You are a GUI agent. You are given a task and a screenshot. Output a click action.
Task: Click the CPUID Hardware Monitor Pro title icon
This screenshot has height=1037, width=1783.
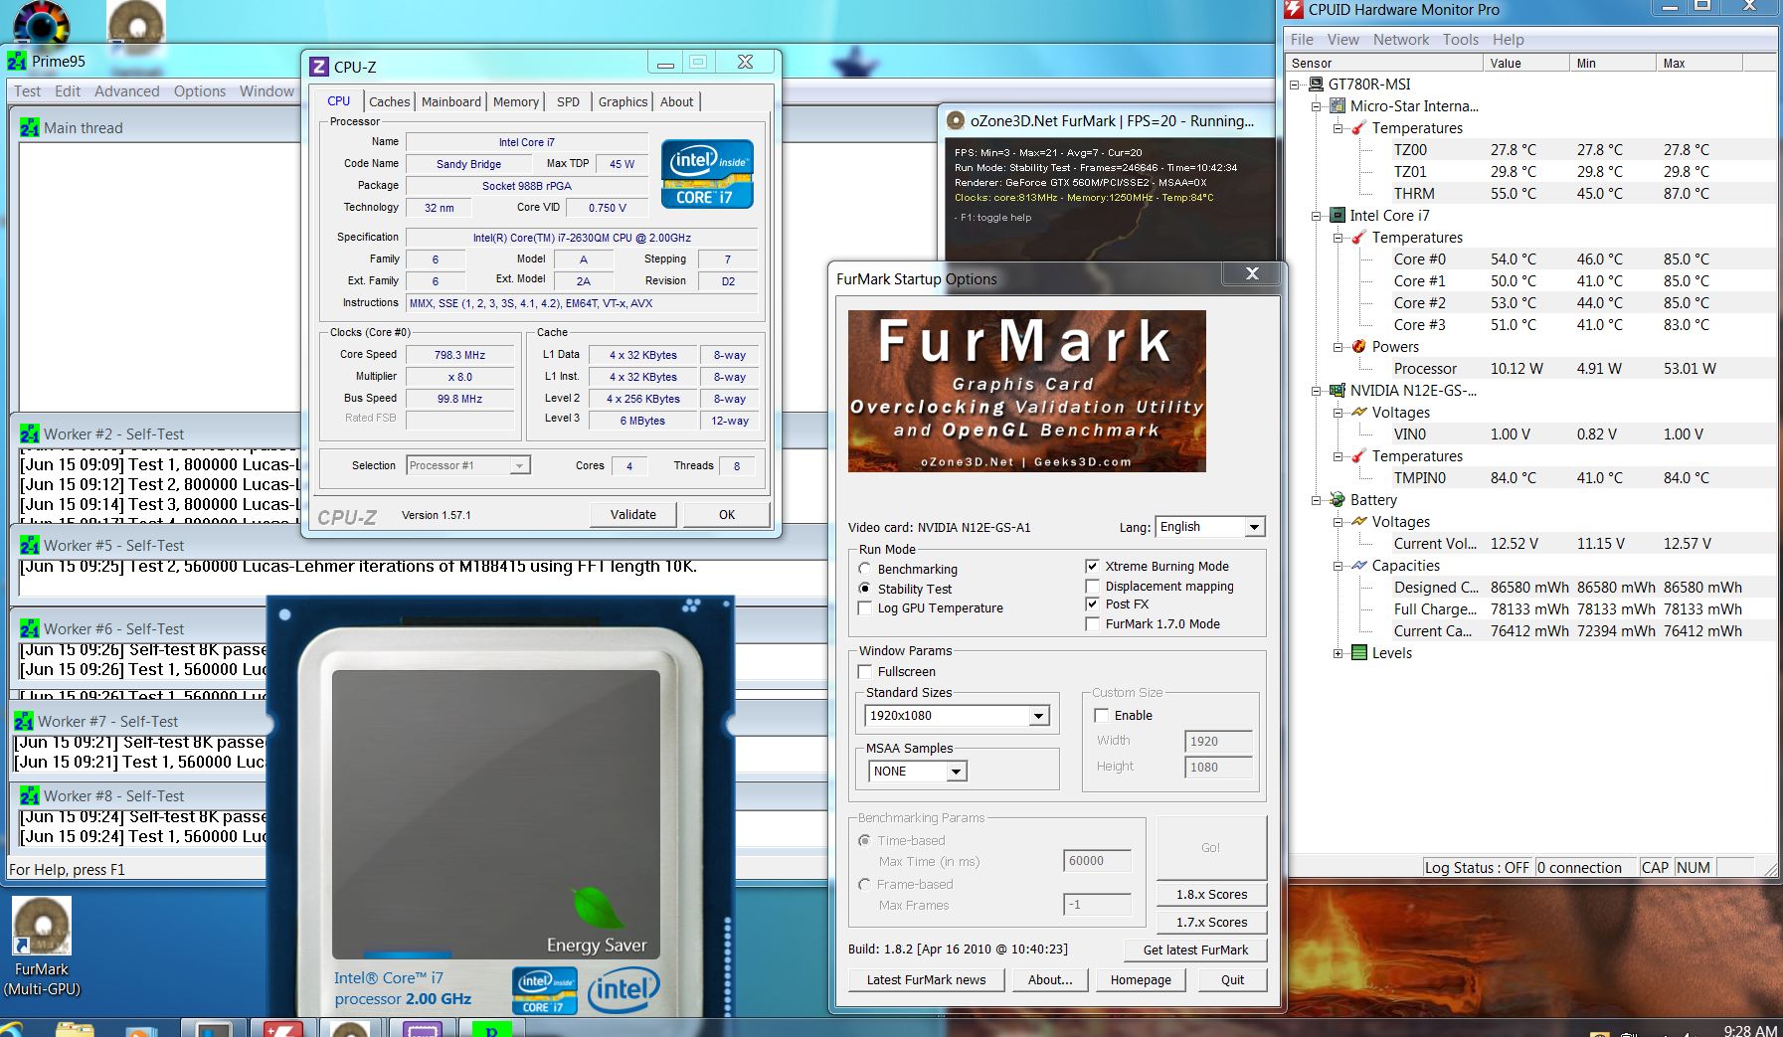tap(1294, 10)
